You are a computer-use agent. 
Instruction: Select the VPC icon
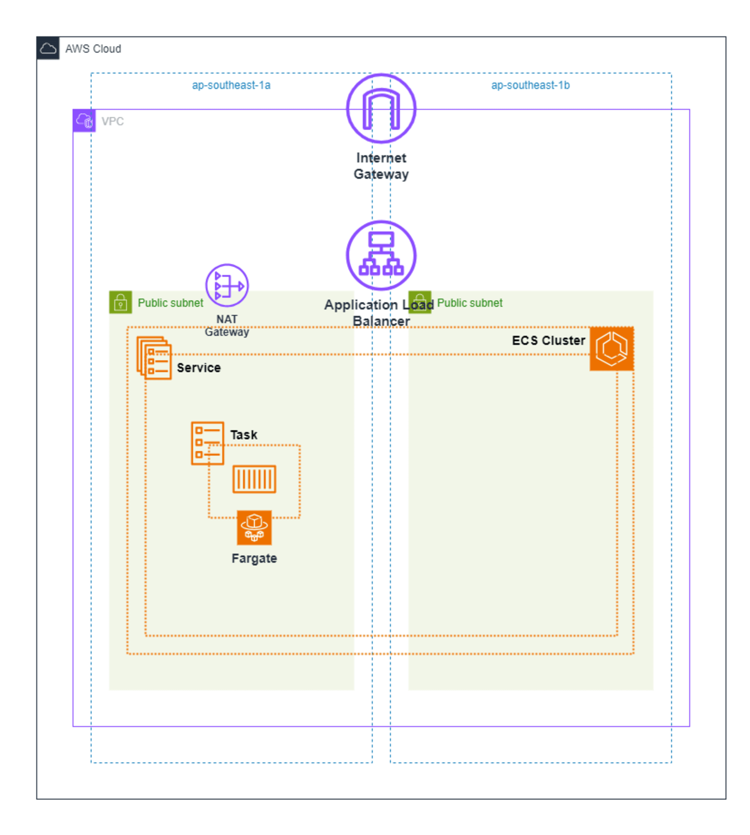(84, 121)
